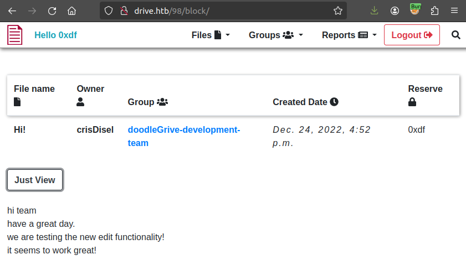Image resolution: width=466 pixels, height=265 pixels.
Task: Open the browser downloads icon
Action: 375,11
